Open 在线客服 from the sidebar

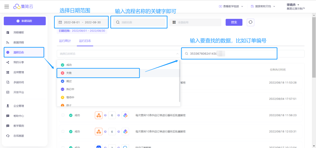[x=19, y=136]
